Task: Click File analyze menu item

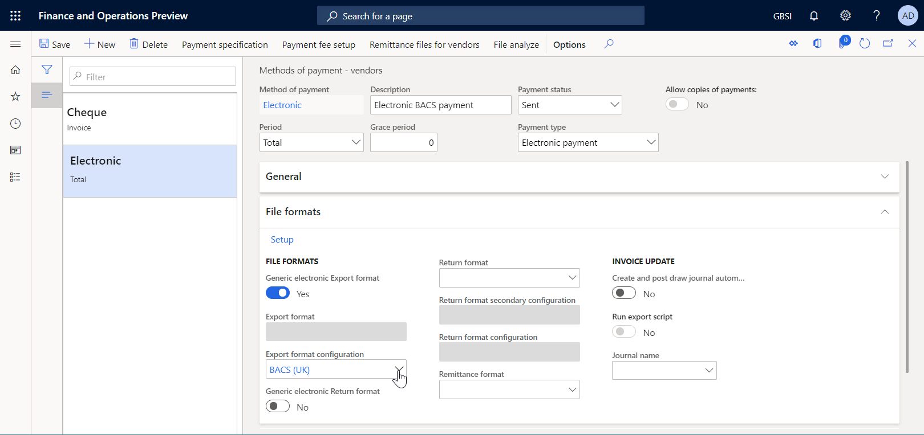Action: pos(516,44)
